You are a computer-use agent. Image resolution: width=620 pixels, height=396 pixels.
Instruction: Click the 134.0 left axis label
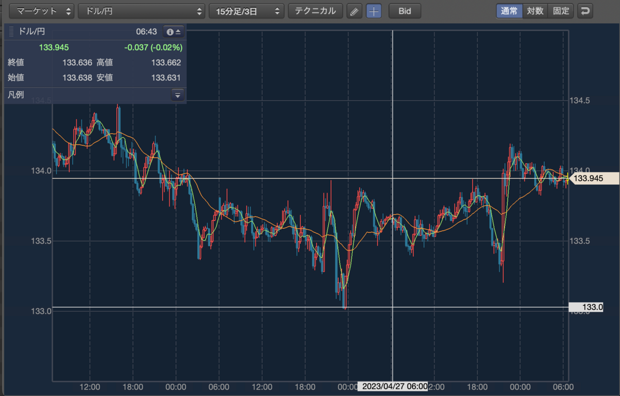coord(41,171)
